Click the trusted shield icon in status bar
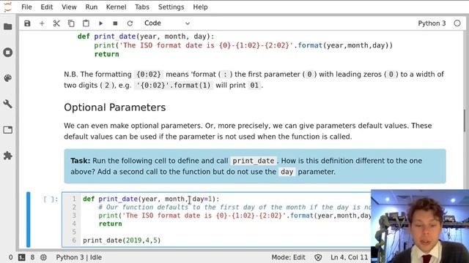 point(318,257)
